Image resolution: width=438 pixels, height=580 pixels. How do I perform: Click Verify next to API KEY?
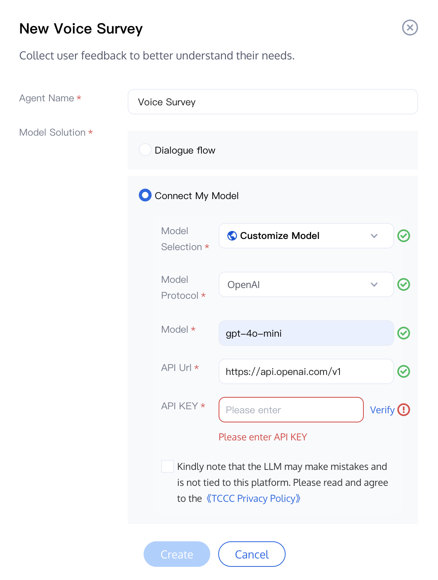(382, 410)
